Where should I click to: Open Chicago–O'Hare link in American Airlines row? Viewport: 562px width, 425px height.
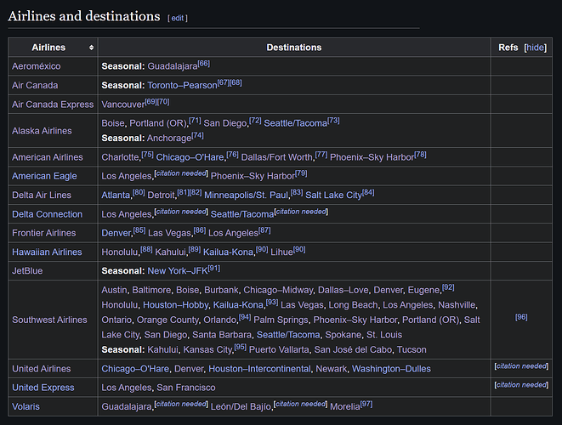tap(190, 157)
